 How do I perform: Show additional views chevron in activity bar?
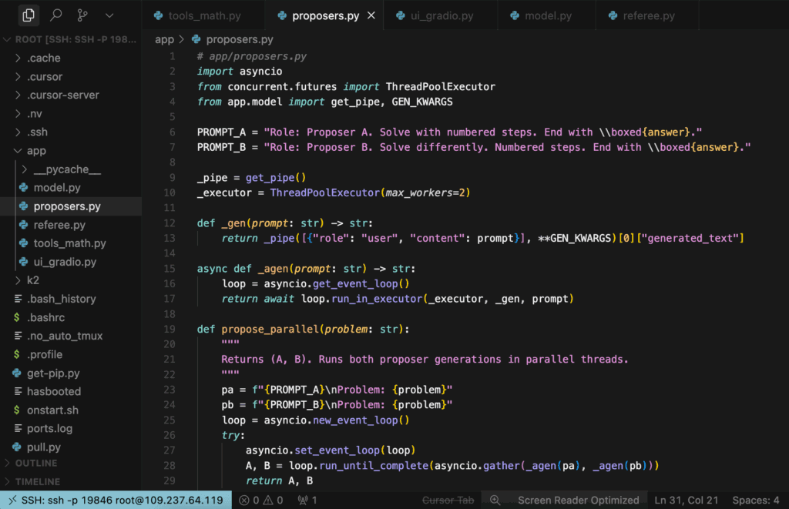coord(109,15)
